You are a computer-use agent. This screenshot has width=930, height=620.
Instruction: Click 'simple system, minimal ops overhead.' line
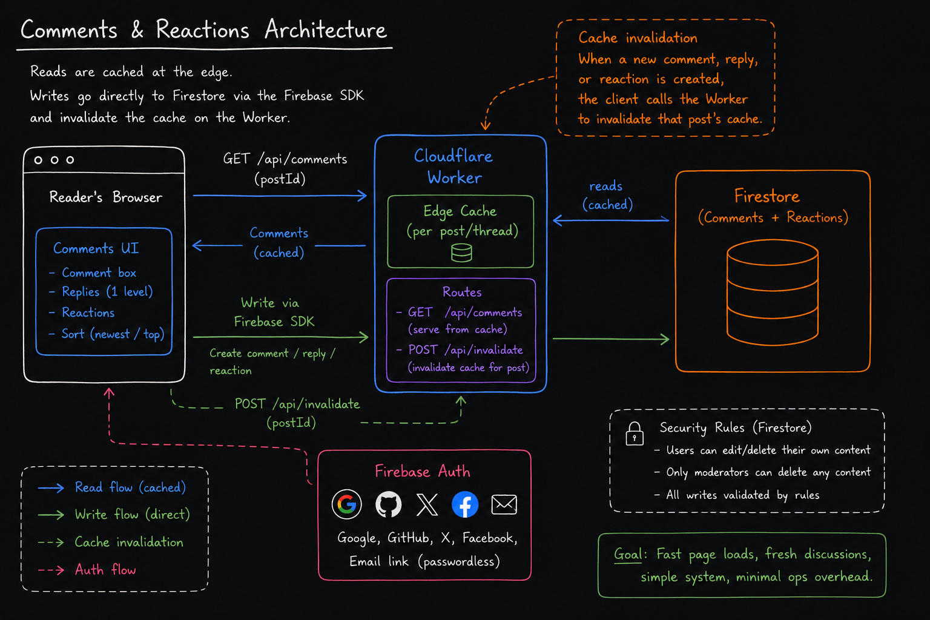(x=757, y=577)
